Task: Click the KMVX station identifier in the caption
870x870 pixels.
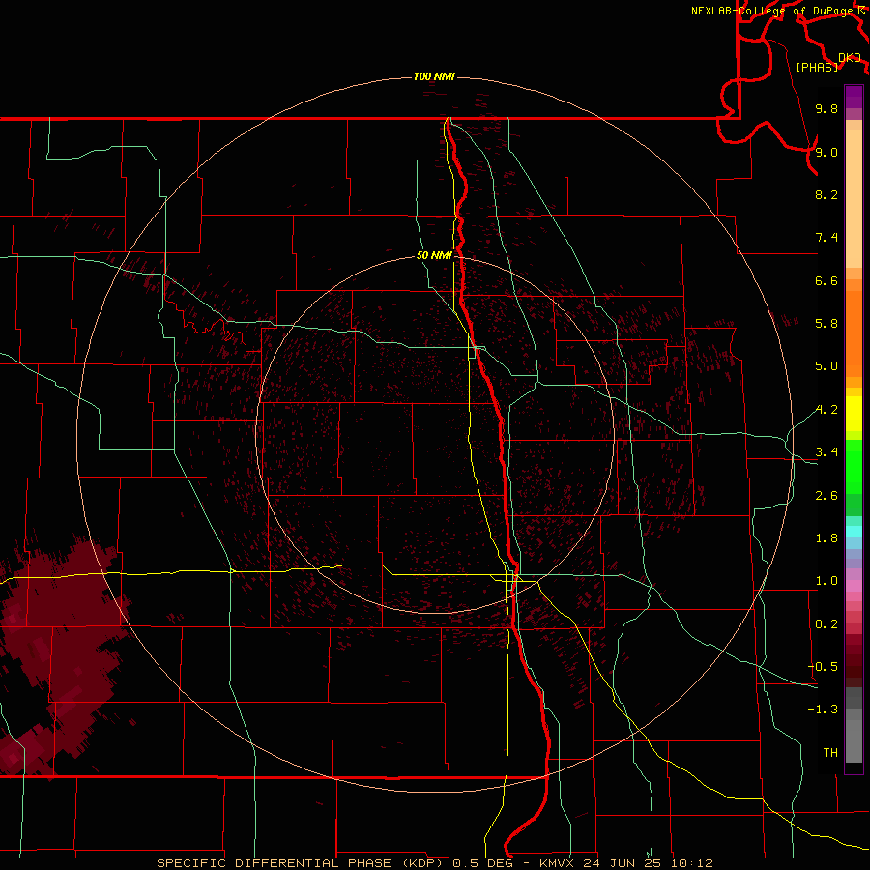Action: (556, 863)
